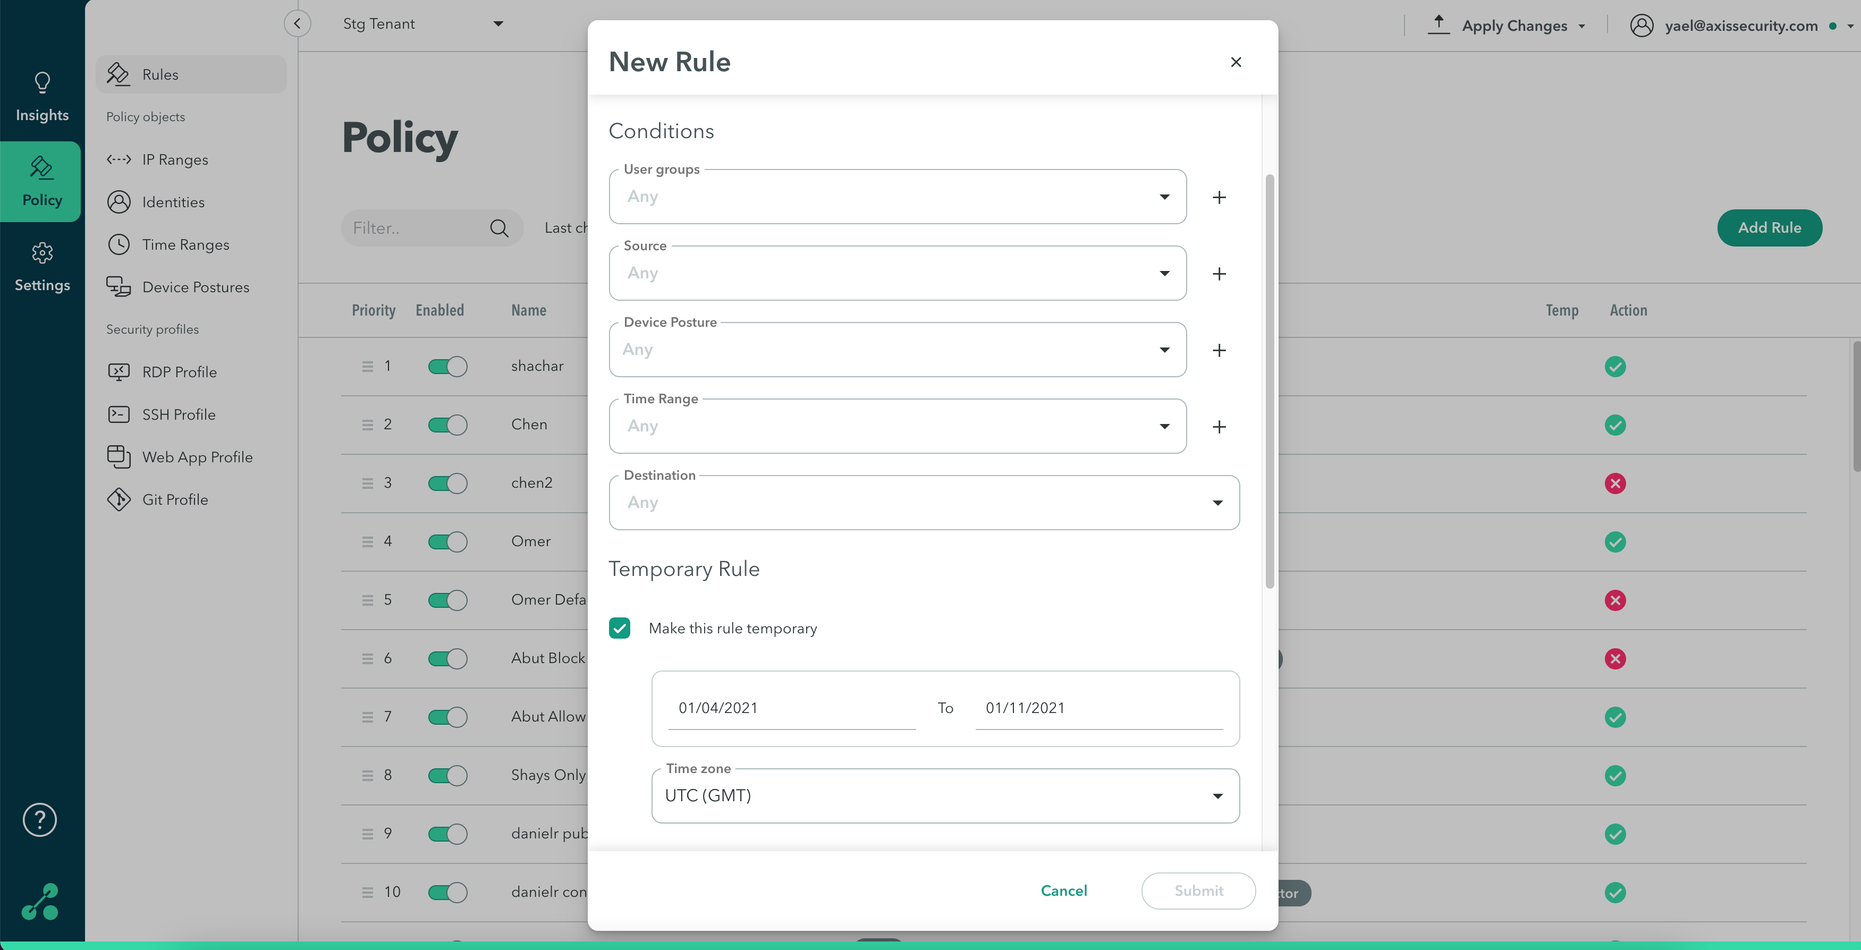Click the Cancel button
Viewport: 1861px width, 950px height.
tap(1063, 891)
